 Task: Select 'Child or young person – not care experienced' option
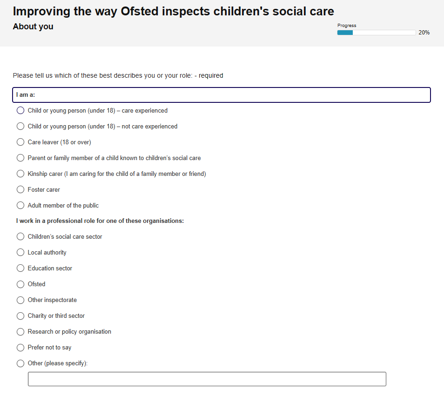tap(20, 126)
